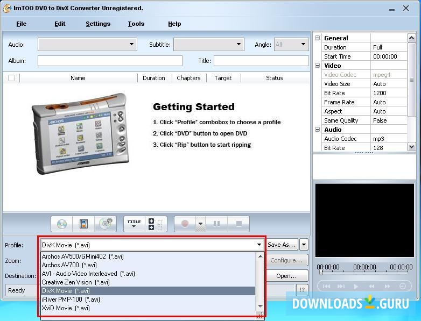The image size is (421, 321).
Task: Click the open DVD disc icon
Action: point(62,224)
